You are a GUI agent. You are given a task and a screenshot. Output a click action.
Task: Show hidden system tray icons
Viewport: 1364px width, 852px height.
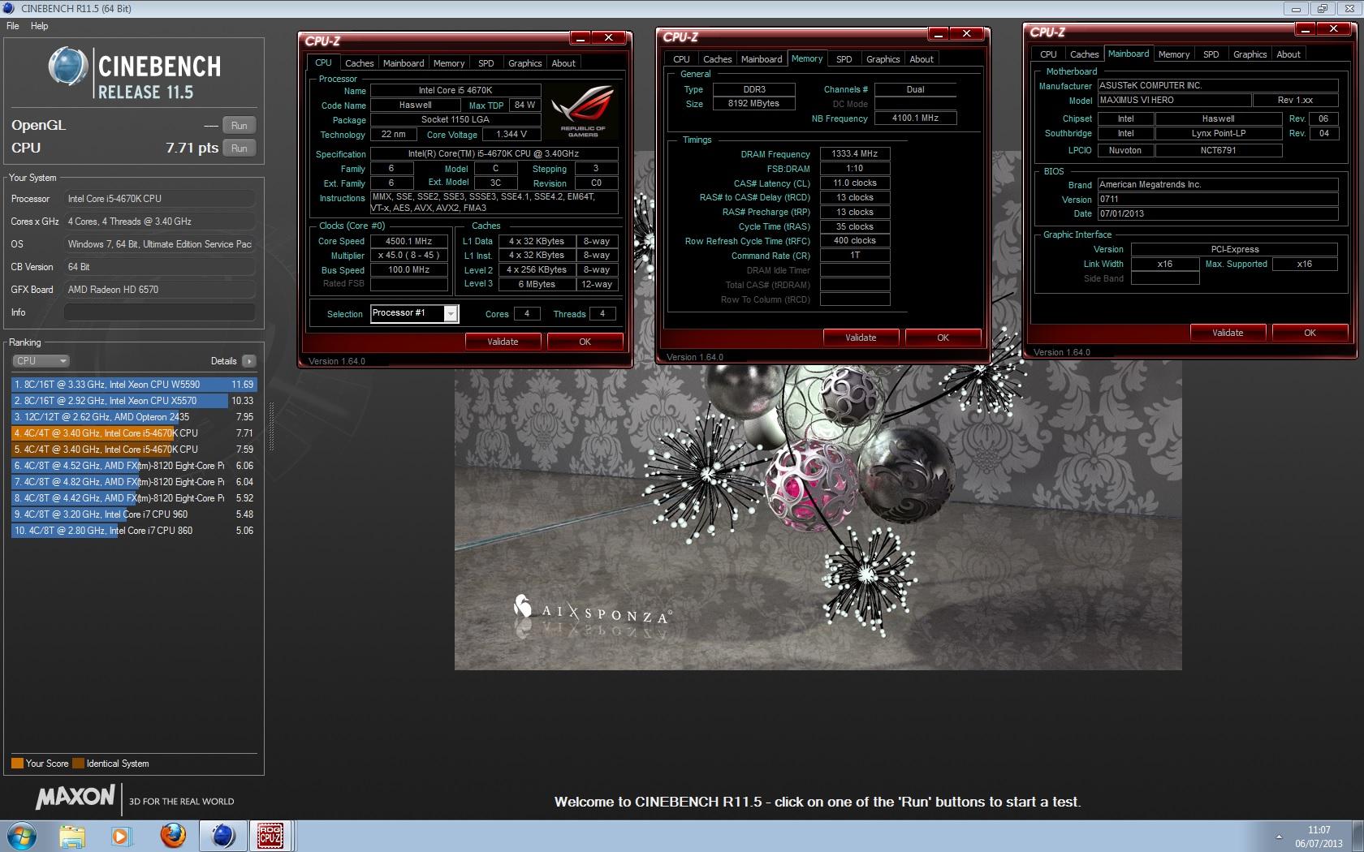1279,837
